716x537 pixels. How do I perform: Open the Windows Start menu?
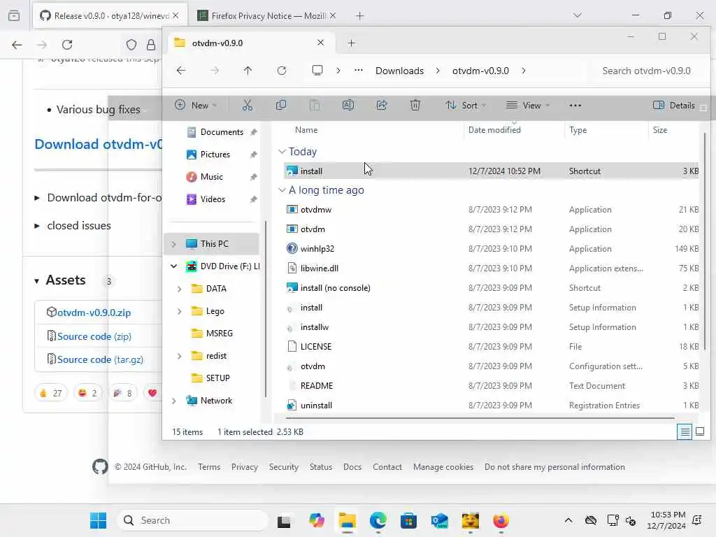pos(98,520)
